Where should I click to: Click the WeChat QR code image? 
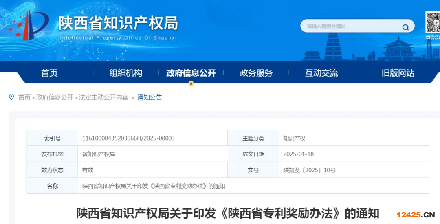(x=433, y=22)
